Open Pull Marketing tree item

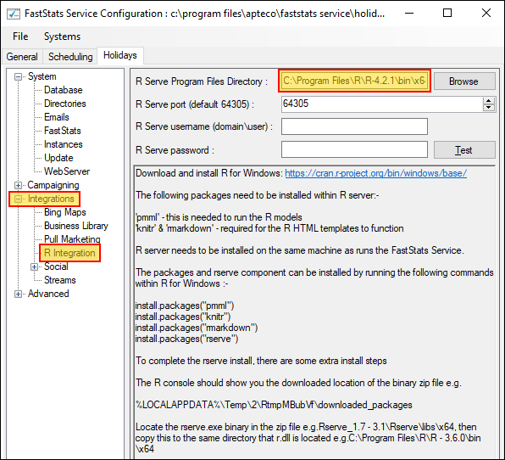72,239
